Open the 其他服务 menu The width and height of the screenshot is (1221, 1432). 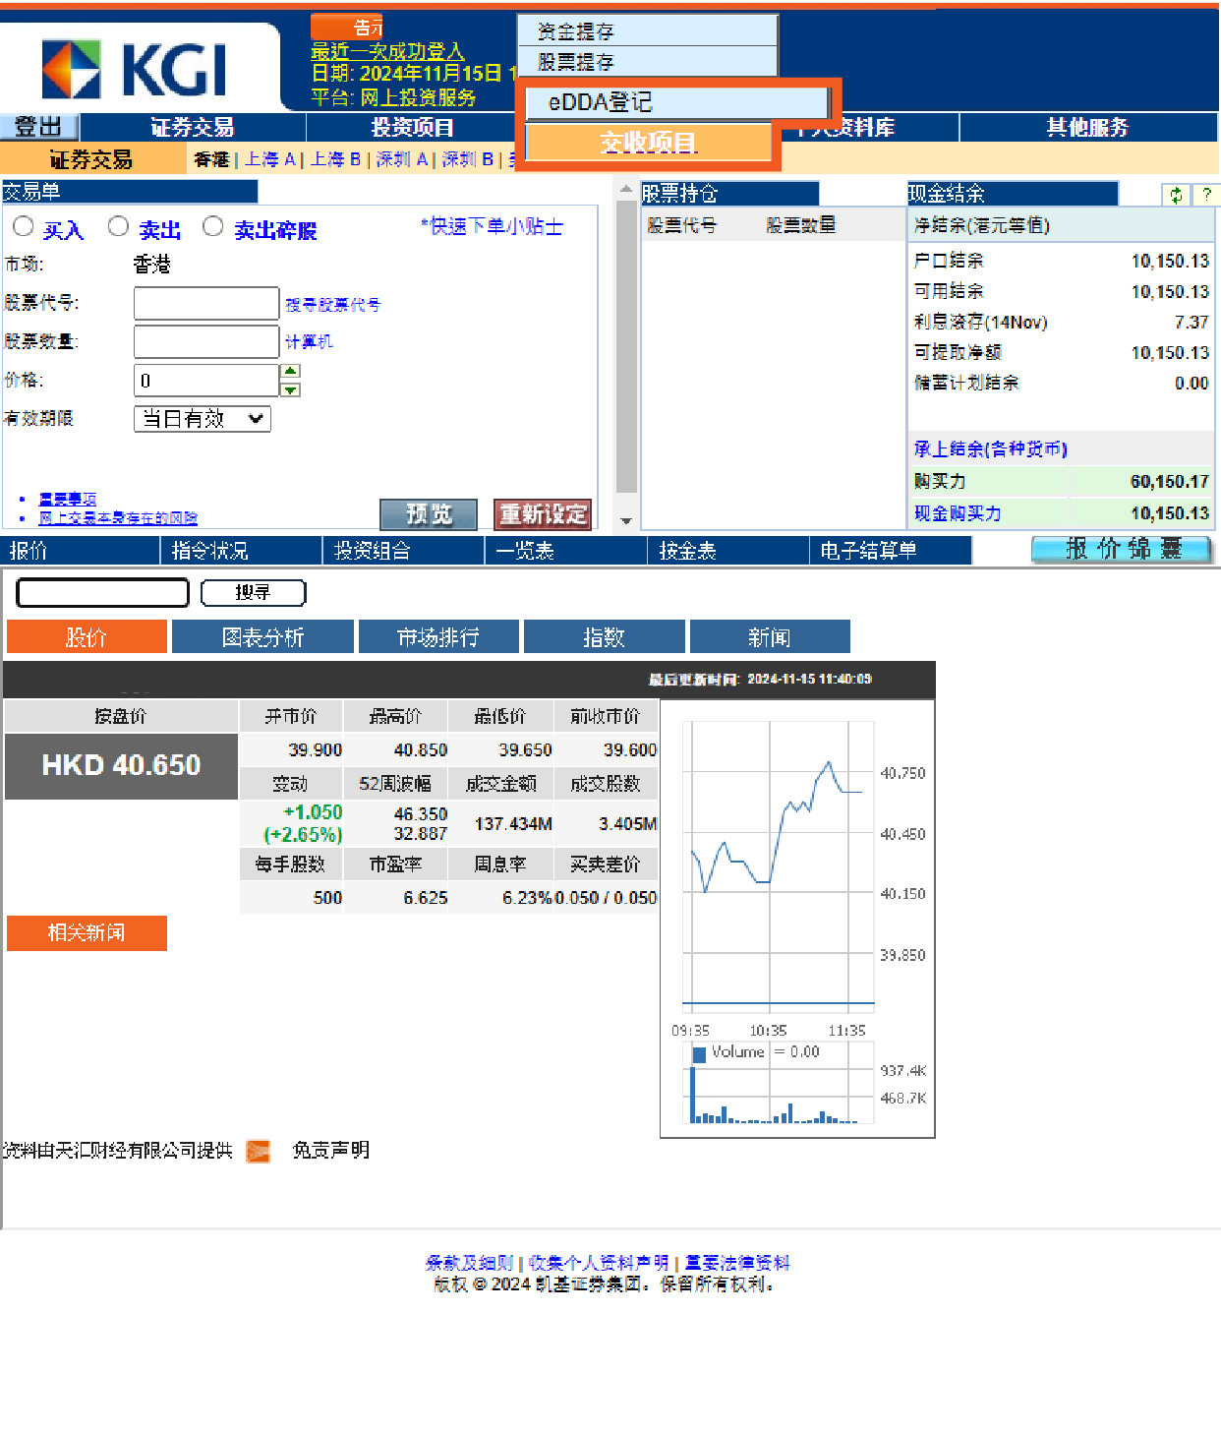pos(1087,128)
